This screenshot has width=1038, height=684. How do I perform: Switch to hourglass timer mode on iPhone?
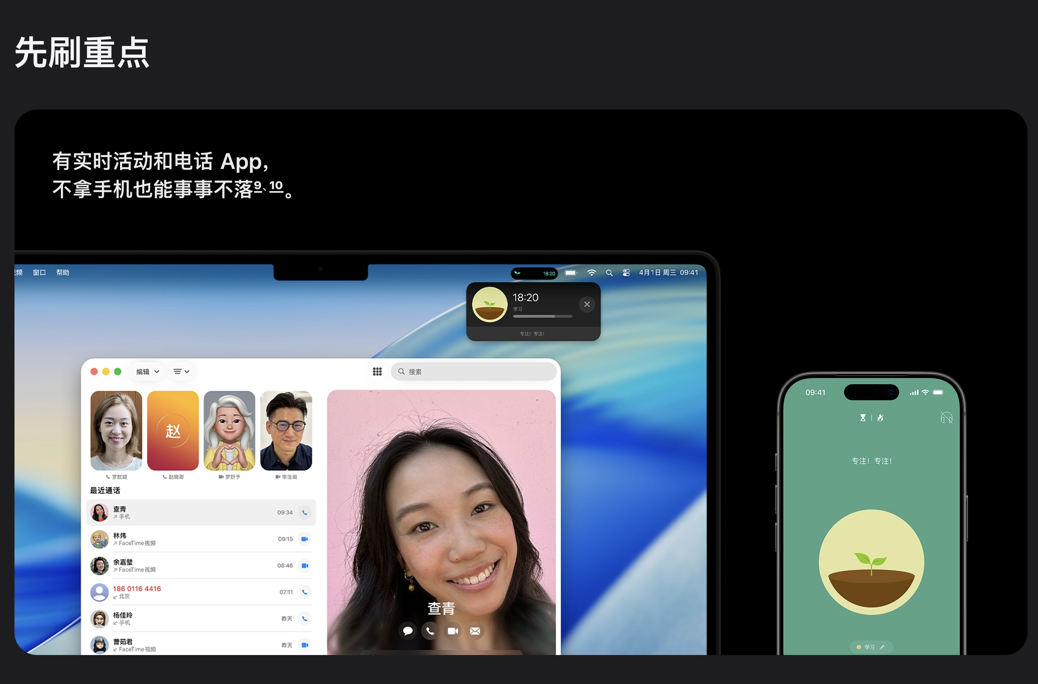pyautogui.click(x=862, y=418)
